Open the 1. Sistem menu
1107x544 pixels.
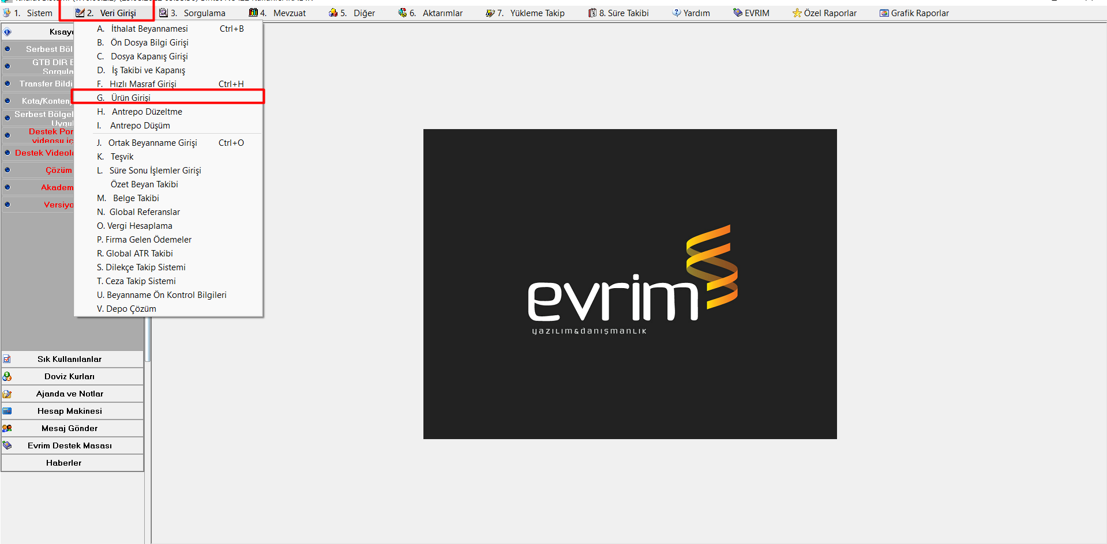(x=28, y=13)
